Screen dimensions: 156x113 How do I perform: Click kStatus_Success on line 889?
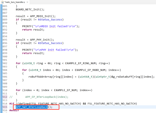point(50,19)
